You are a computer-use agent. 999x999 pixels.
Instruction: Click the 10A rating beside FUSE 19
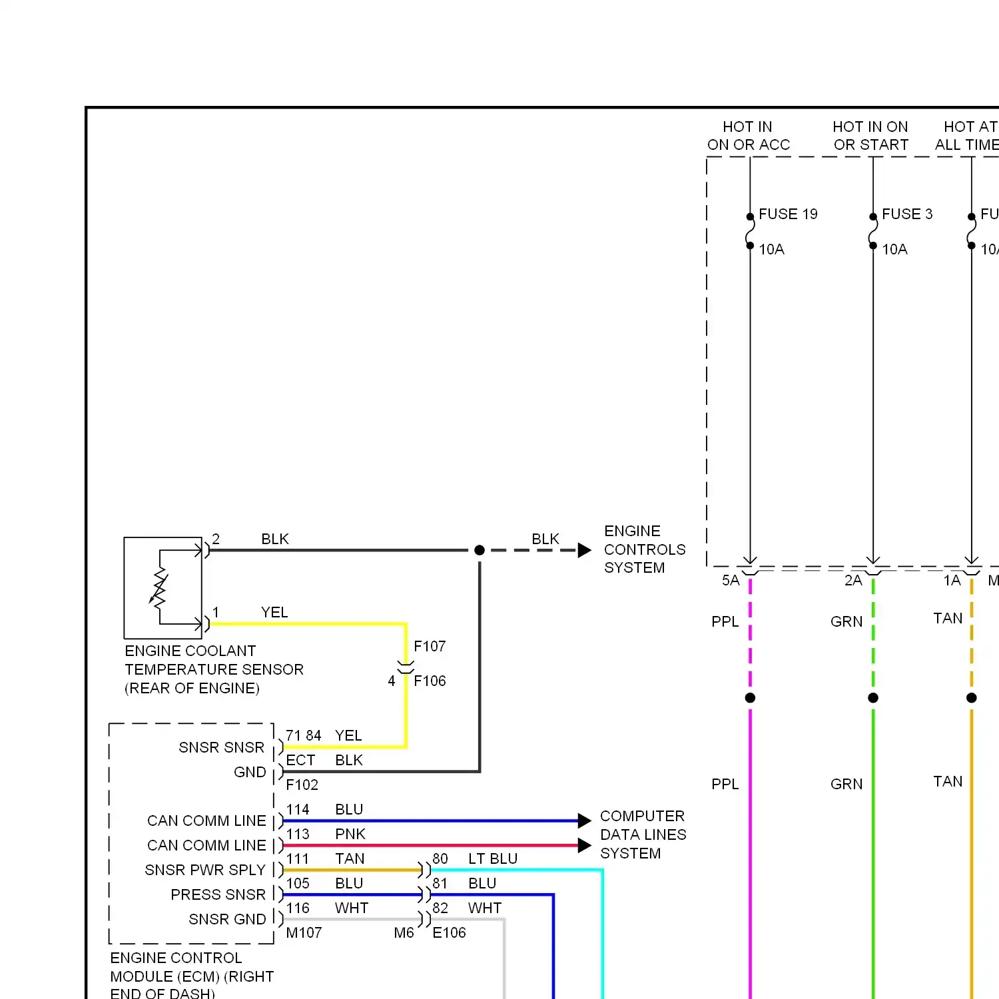[771, 249]
